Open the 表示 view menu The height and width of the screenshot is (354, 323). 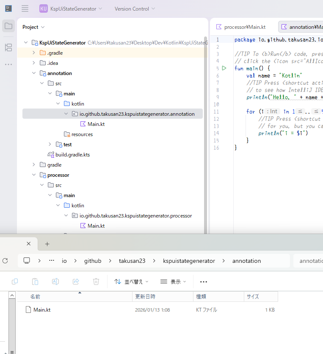(174, 282)
